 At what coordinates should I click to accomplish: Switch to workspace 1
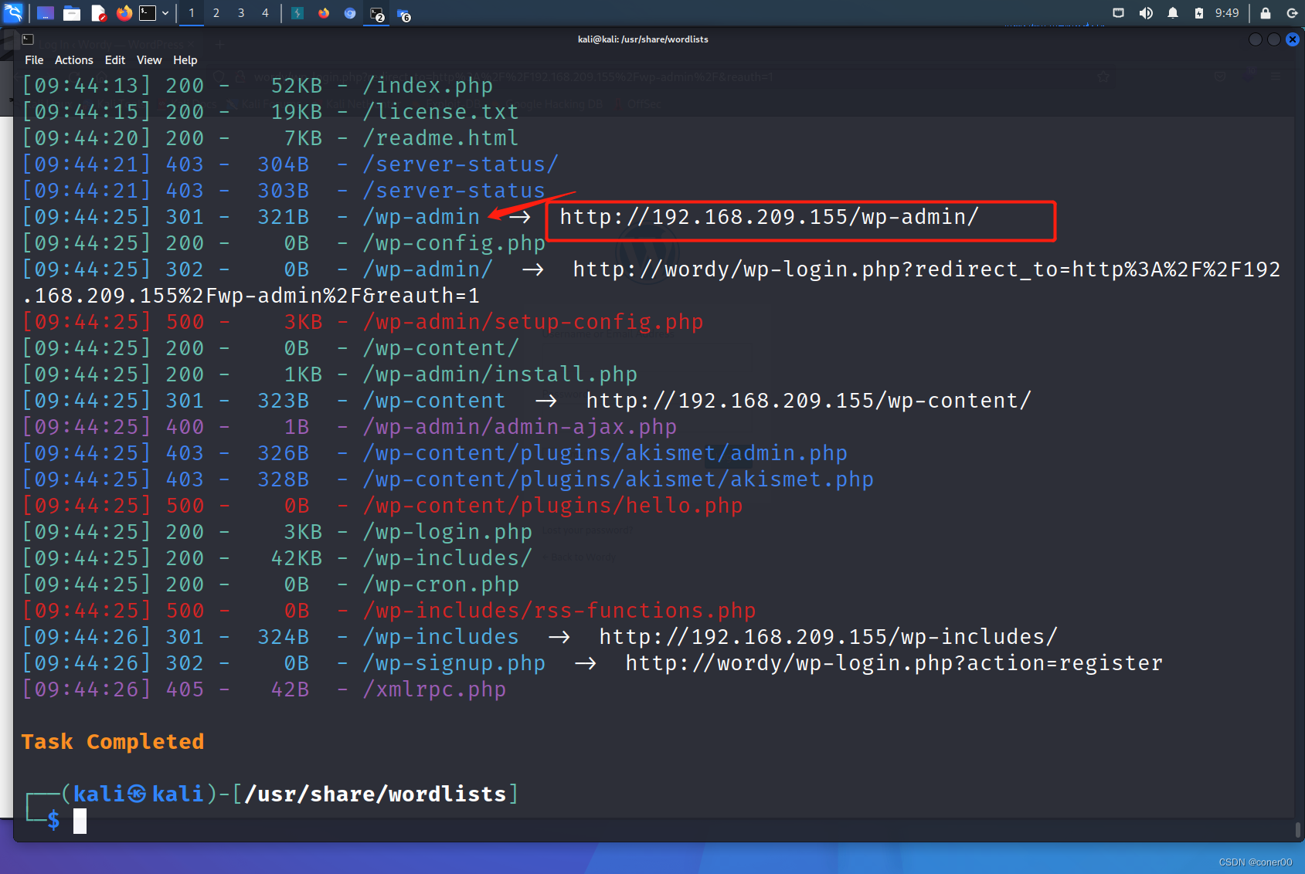(x=192, y=13)
